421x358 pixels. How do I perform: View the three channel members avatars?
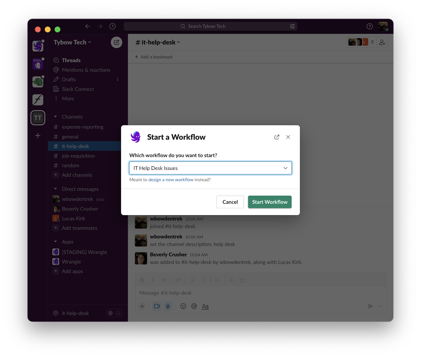tap(362, 42)
